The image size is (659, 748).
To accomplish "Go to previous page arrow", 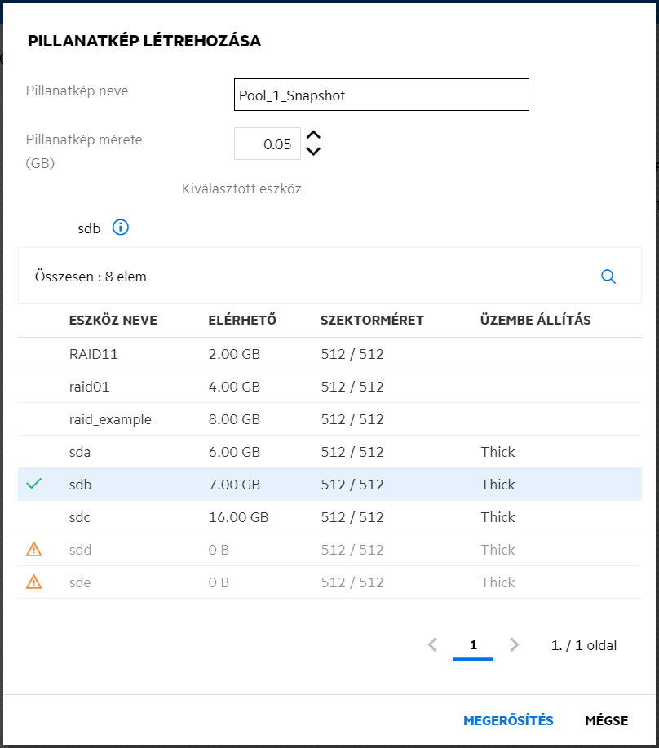I will coord(433,645).
